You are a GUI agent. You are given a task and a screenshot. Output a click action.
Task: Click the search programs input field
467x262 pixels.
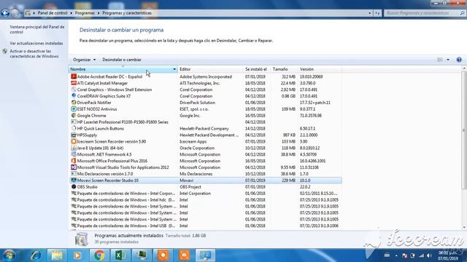pyautogui.click(x=422, y=13)
